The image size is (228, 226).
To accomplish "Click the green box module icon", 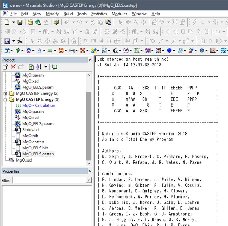I will 18,51.
